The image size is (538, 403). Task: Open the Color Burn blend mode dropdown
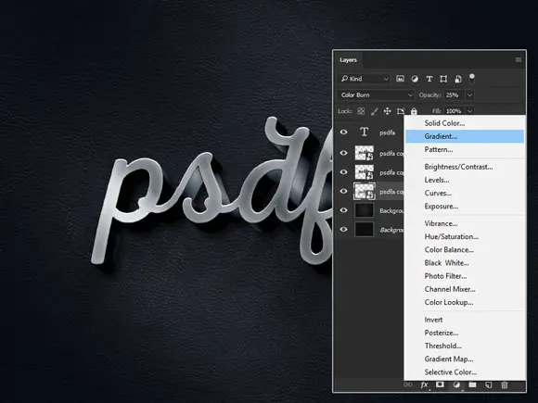pyautogui.click(x=377, y=94)
